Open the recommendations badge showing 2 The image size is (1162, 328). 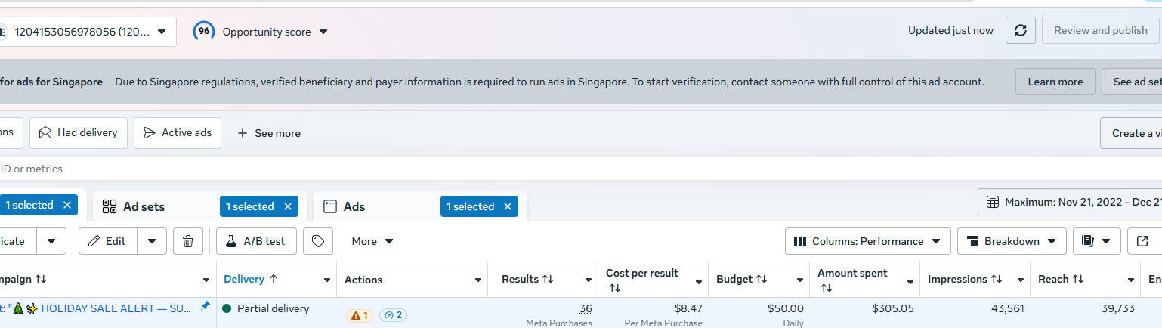tap(393, 315)
